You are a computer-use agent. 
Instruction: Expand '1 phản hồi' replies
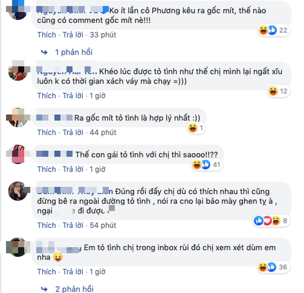tap(74, 52)
